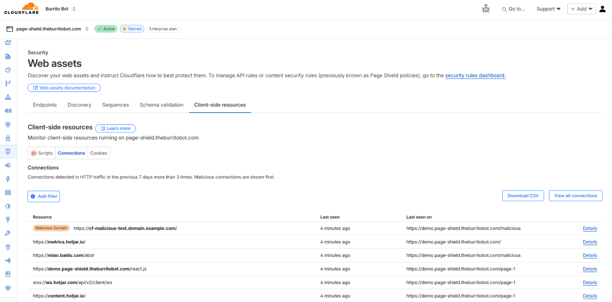The width and height of the screenshot is (612, 302).
Task: Select the Cookies sub-tab
Action: [99, 153]
